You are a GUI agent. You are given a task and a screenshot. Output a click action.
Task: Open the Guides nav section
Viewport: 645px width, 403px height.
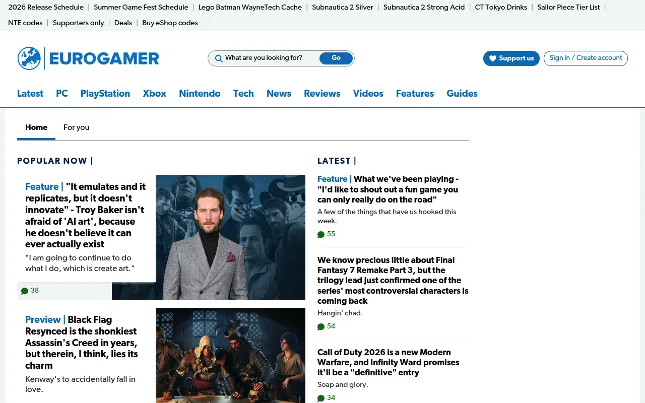click(x=462, y=94)
